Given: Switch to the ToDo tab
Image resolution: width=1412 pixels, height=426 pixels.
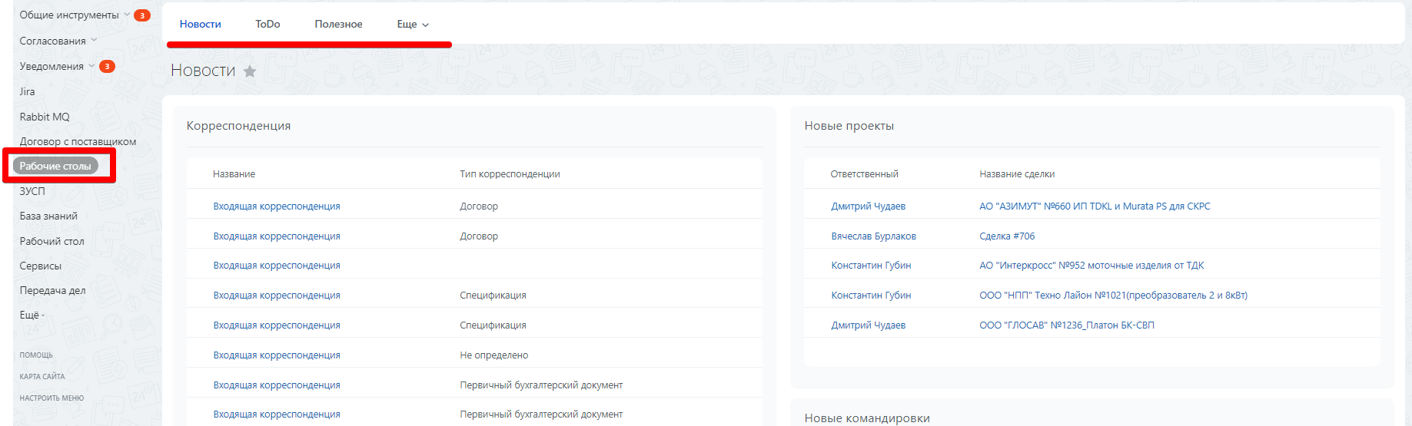Looking at the screenshot, I should point(267,25).
